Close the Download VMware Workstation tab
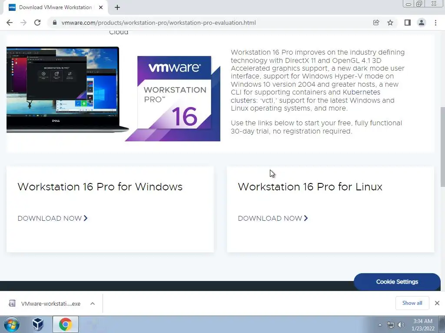Image resolution: width=445 pixels, height=333 pixels. [101, 7]
